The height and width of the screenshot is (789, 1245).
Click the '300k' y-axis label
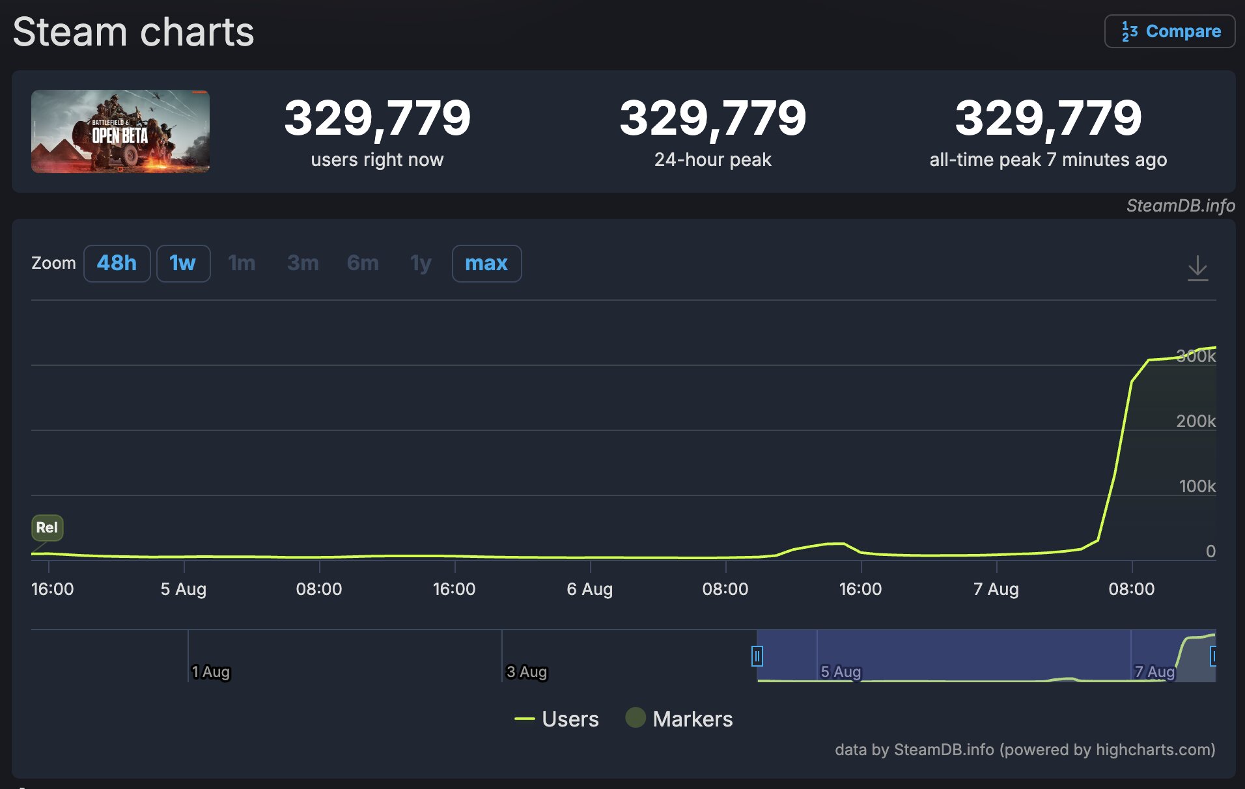[1196, 356]
